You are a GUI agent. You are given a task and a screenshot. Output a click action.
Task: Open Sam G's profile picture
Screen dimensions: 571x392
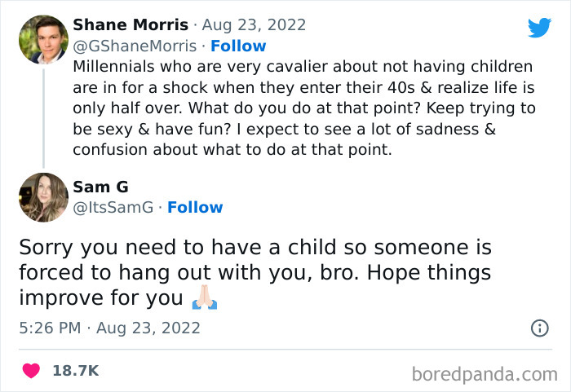pyautogui.click(x=42, y=196)
